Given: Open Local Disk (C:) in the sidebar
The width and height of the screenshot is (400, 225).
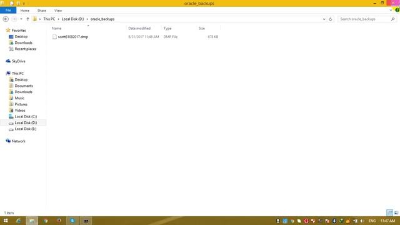Looking at the screenshot, I should pos(26,117).
